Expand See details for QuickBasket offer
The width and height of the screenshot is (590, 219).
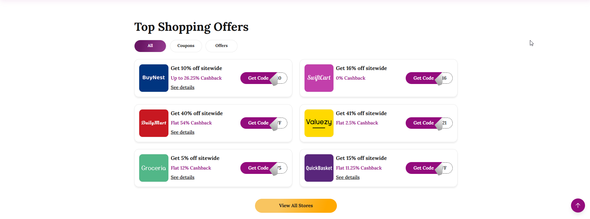coord(347,177)
